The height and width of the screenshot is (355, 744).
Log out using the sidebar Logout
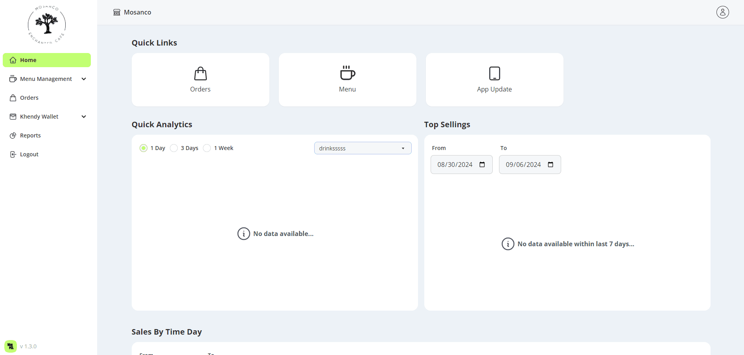pyautogui.click(x=29, y=154)
